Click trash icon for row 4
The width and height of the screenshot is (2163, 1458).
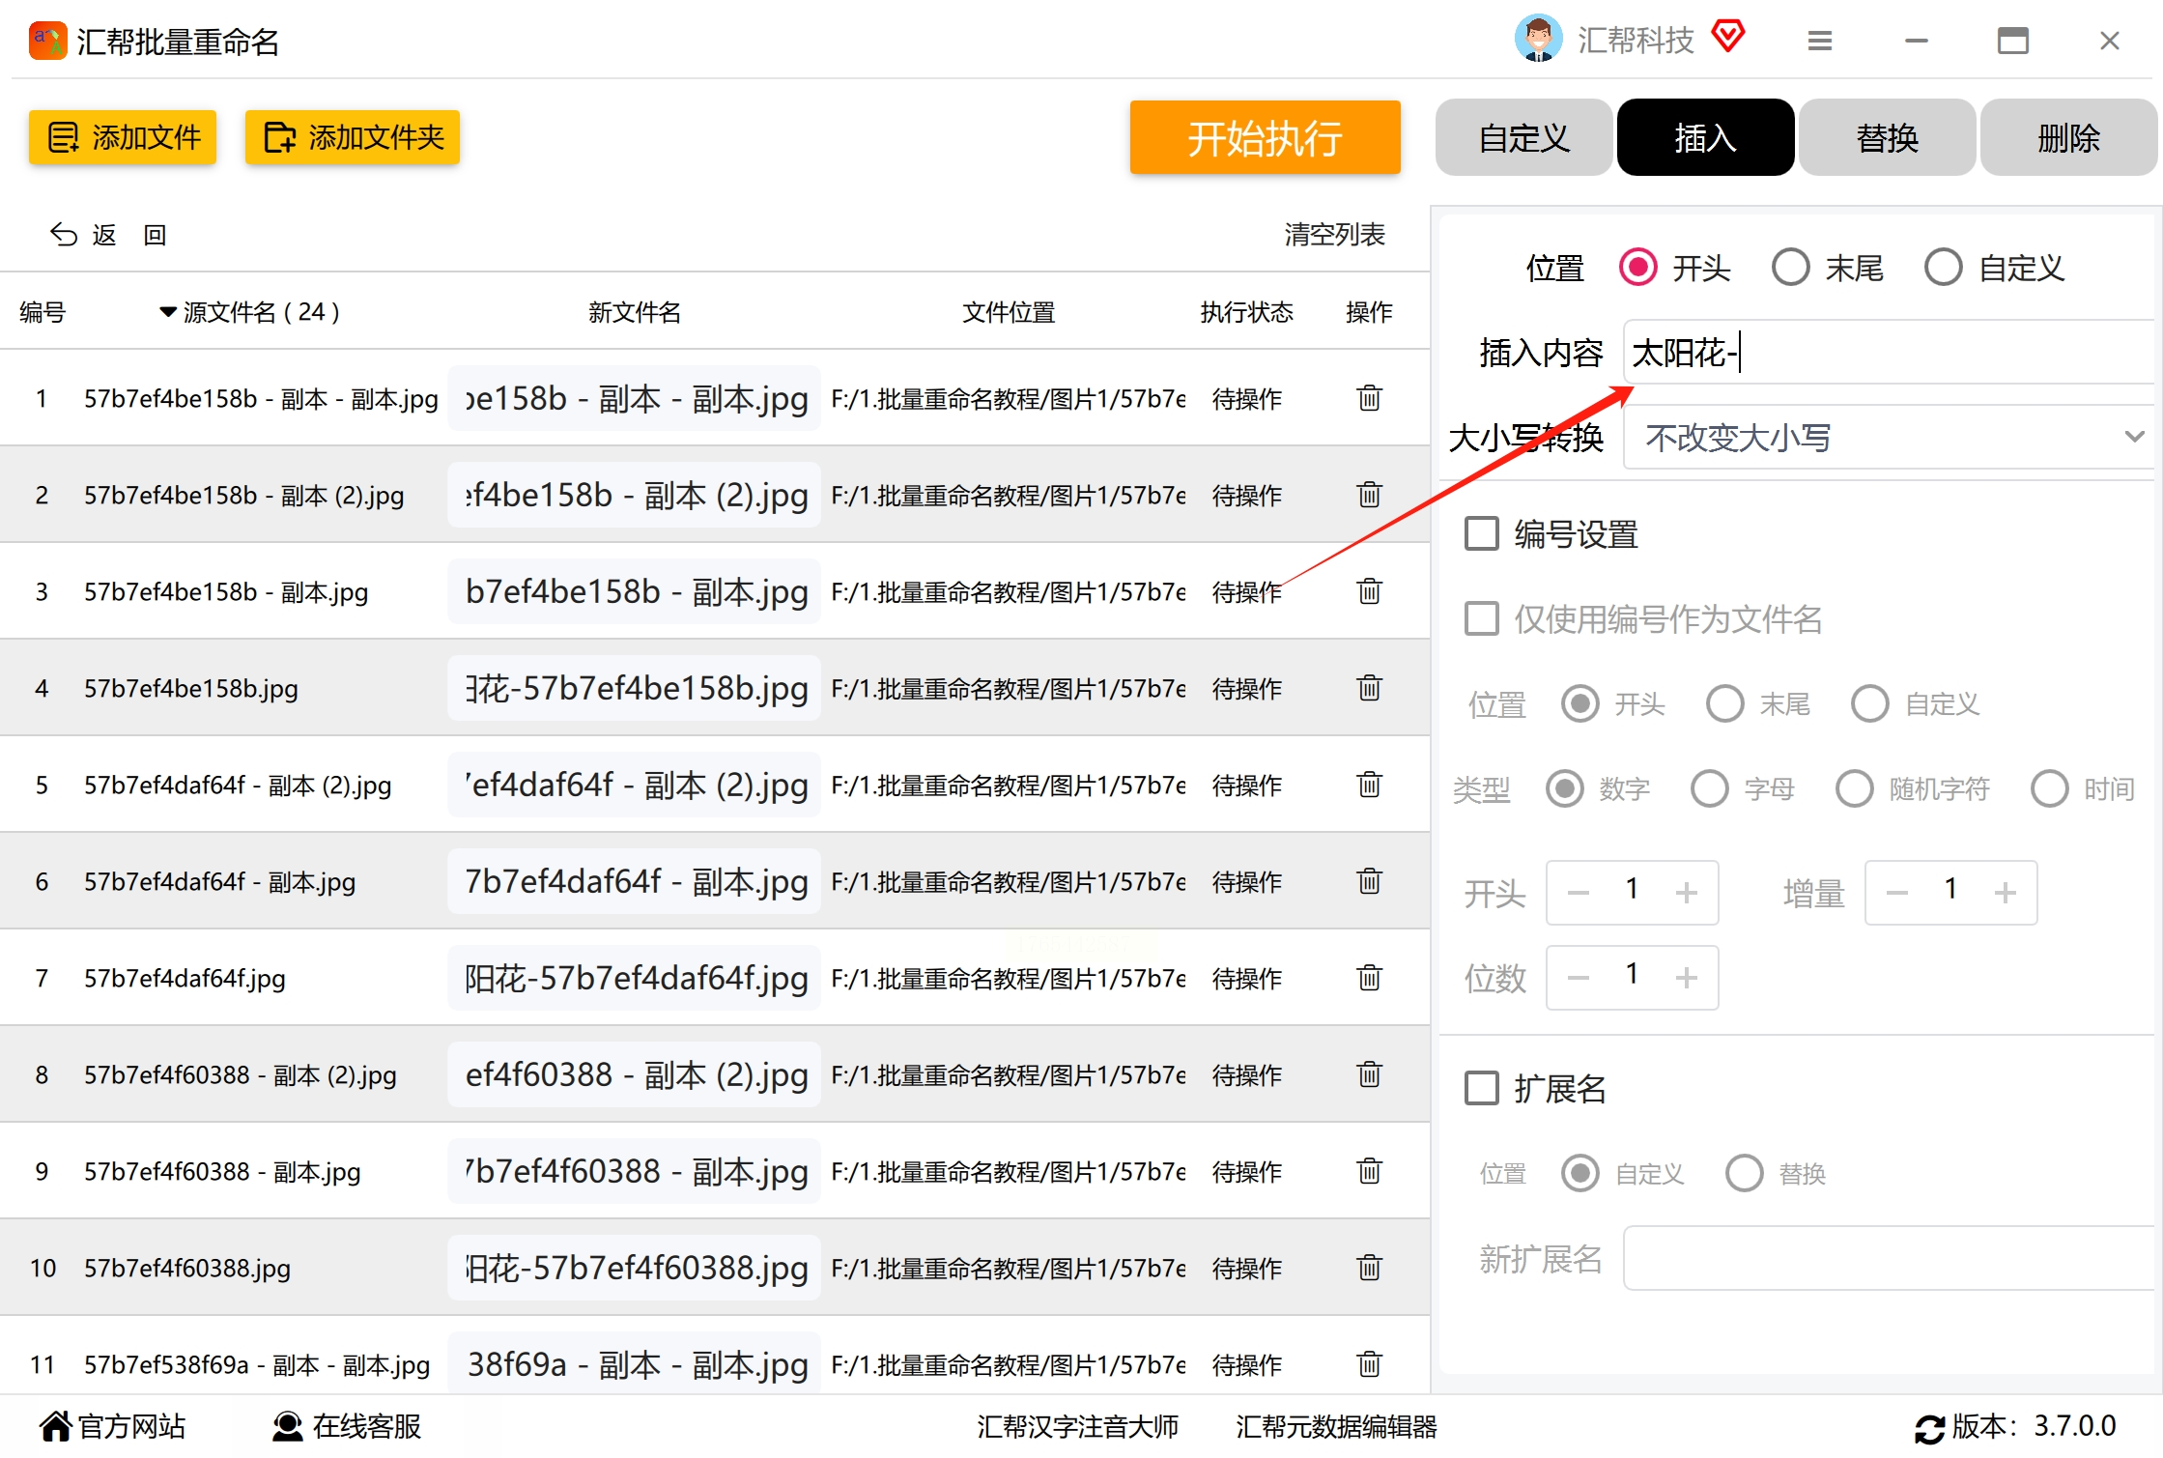click(x=1369, y=688)
